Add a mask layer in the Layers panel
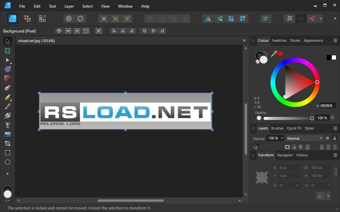The width and height of the screenshot is (340, 212). pos(287,147)
